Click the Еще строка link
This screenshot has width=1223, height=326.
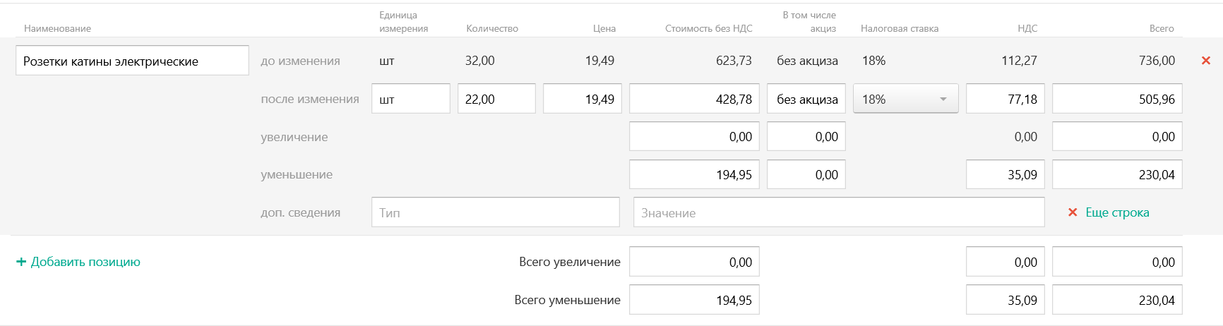pos(1117,212)
